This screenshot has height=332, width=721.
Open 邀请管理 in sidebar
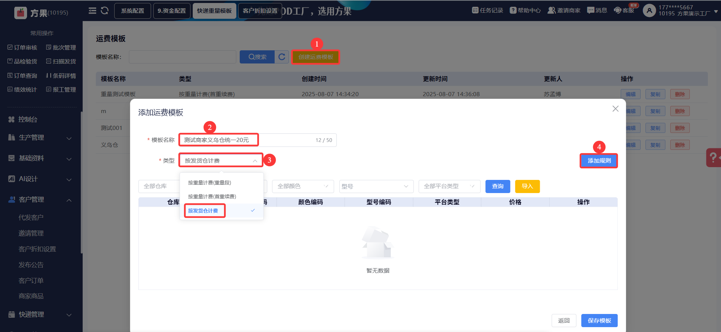(31, 233)
